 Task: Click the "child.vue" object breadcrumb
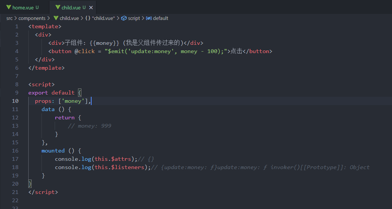tap(103, 18)
